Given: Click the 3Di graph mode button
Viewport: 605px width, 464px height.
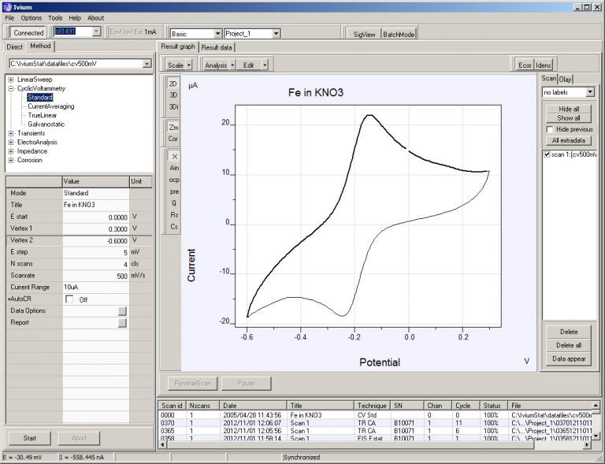Looking at the screenshot, I should 174,106.
